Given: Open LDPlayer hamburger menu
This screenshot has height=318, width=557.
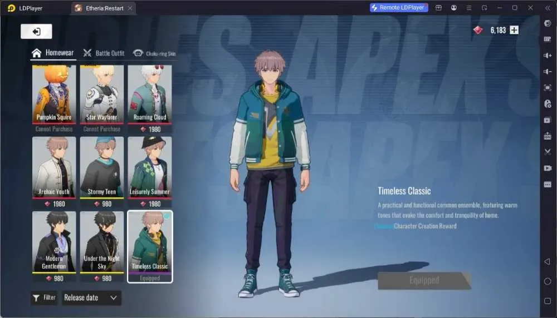Looking at the screenshot, I should click(469, 8).
